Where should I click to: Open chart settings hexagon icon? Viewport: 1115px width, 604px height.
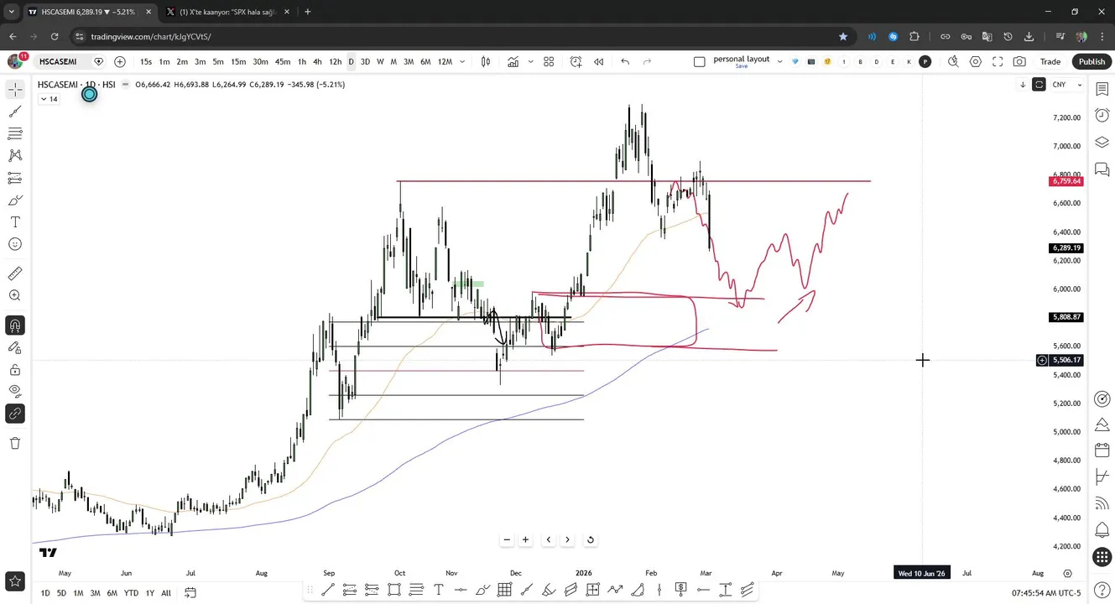(976, 61)
